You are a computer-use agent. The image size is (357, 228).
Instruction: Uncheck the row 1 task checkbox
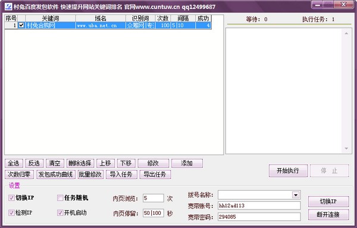[x=21, y=25]
